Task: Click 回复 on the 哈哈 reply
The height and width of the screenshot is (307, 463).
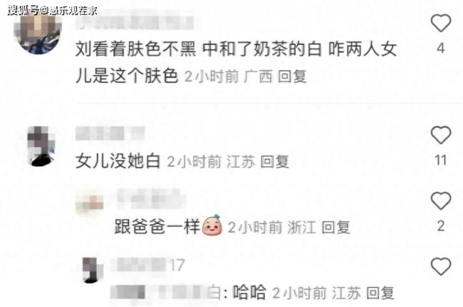Action: (380, 293)
